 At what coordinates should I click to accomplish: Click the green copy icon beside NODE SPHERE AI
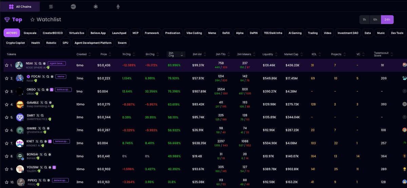48,68
